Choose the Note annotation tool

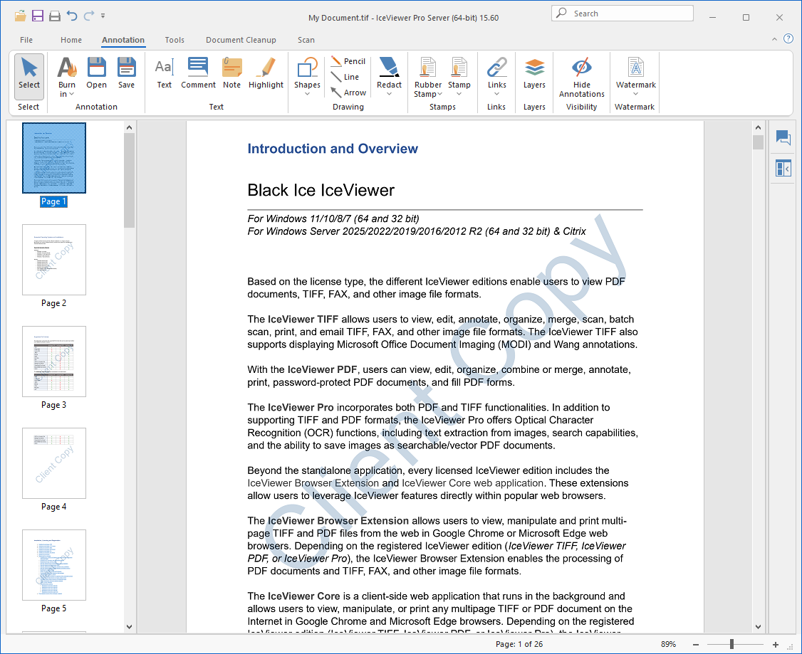(x=231, y=73)
